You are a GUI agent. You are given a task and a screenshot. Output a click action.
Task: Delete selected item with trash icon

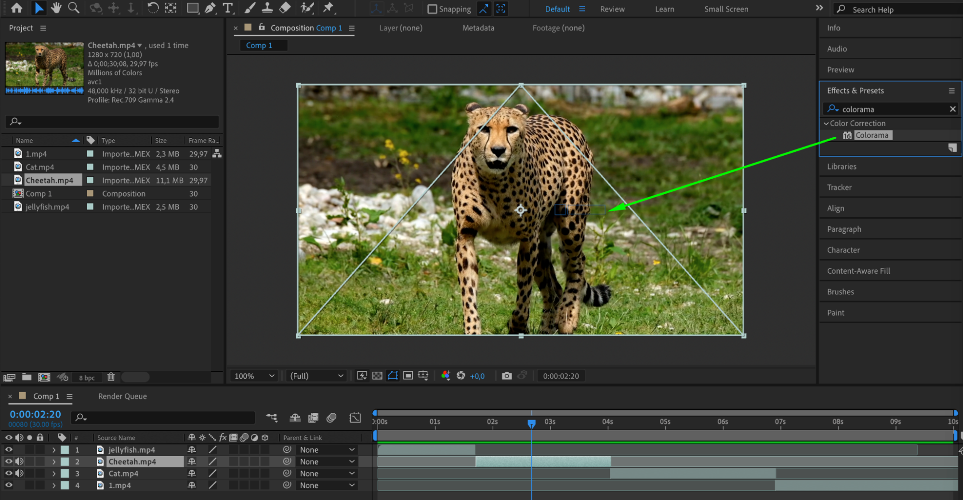[x=111, y=377]
